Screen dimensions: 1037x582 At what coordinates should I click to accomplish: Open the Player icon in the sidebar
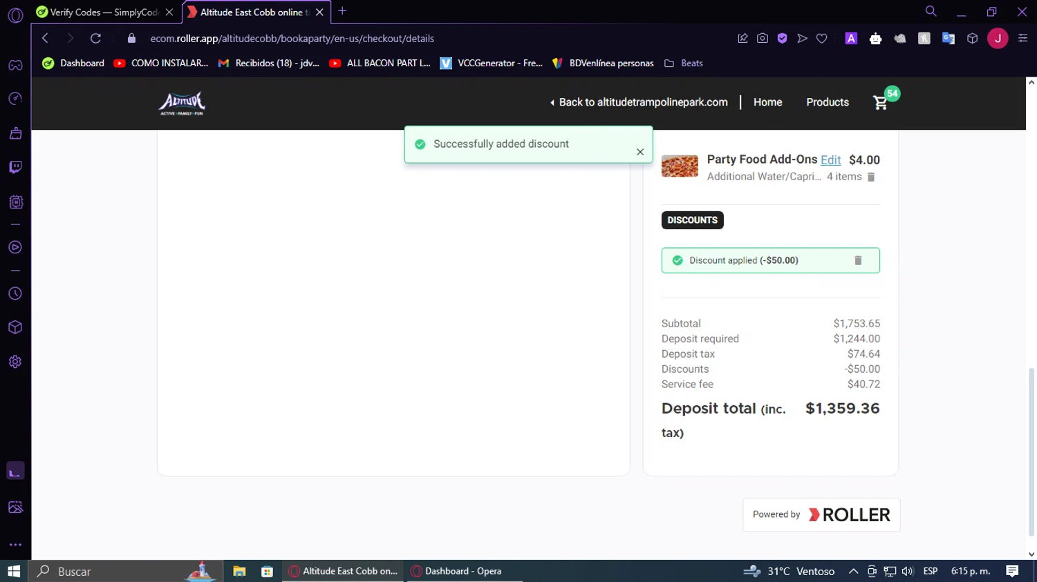click(15, 247)
